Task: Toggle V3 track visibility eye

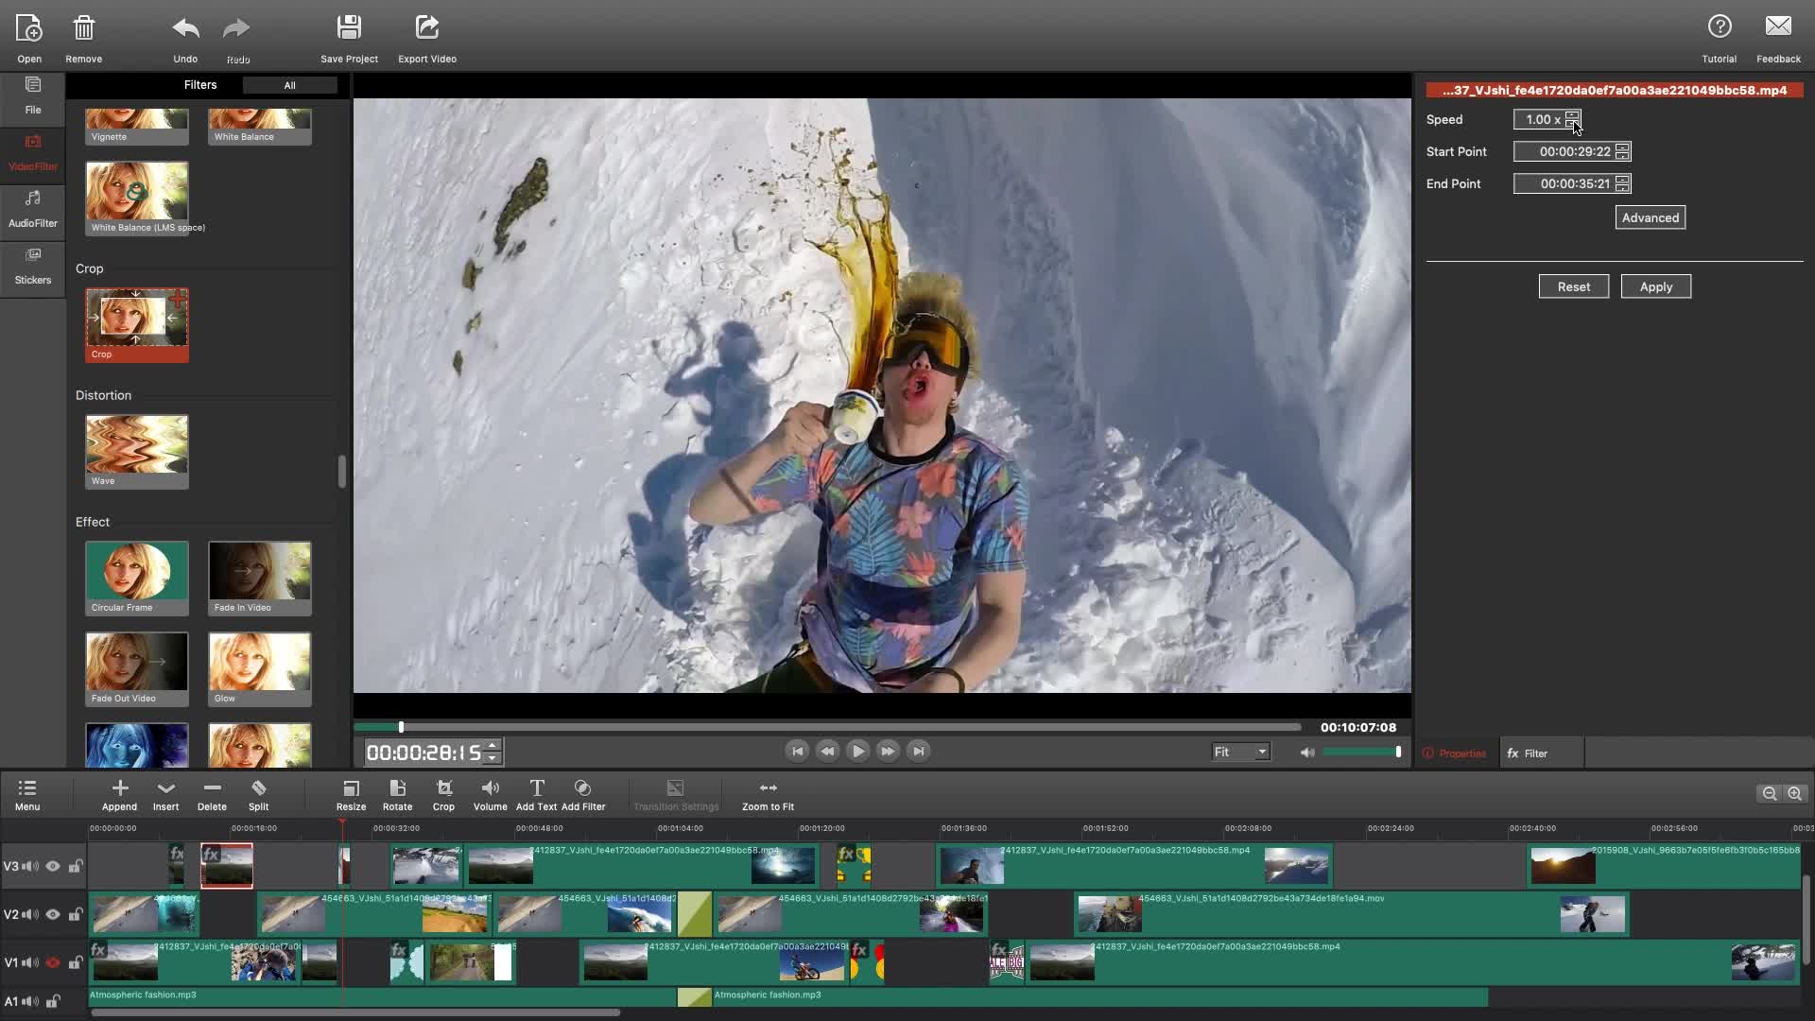Action: pyautogui.click(x=53, y=866)
